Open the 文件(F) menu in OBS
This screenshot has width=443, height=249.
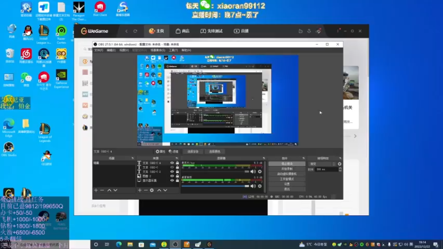[99, 50]
